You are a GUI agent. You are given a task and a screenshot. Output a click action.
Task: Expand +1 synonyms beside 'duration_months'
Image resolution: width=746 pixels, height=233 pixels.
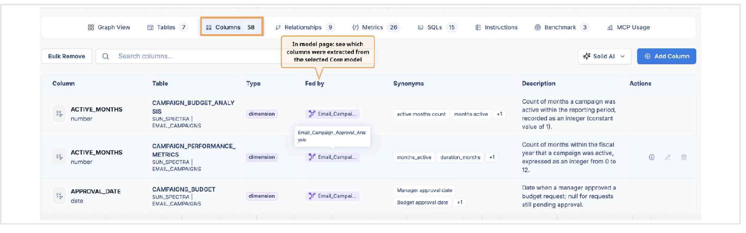click(x=492, y=157)
